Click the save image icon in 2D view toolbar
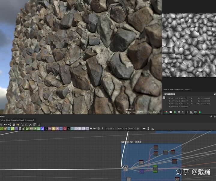 click(x=196, y=112)
